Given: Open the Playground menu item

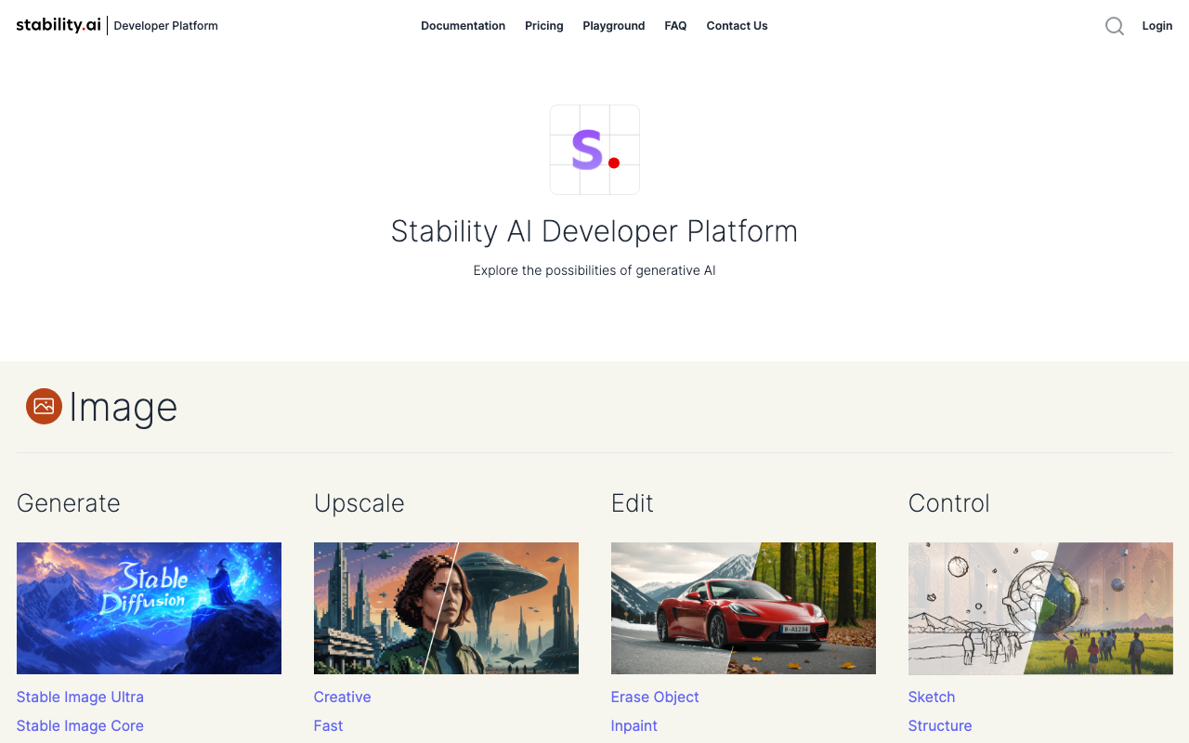Looking at the screenshot, I should coord(614,26).
